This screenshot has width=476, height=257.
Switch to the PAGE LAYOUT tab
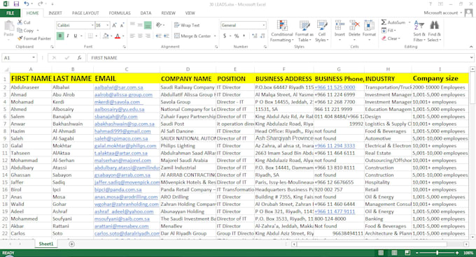coord(85,13)
